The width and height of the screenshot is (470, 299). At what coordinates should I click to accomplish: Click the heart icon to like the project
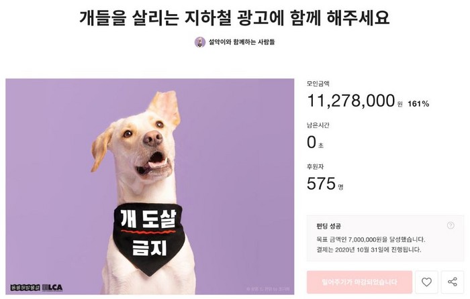[x=426, y=282]
